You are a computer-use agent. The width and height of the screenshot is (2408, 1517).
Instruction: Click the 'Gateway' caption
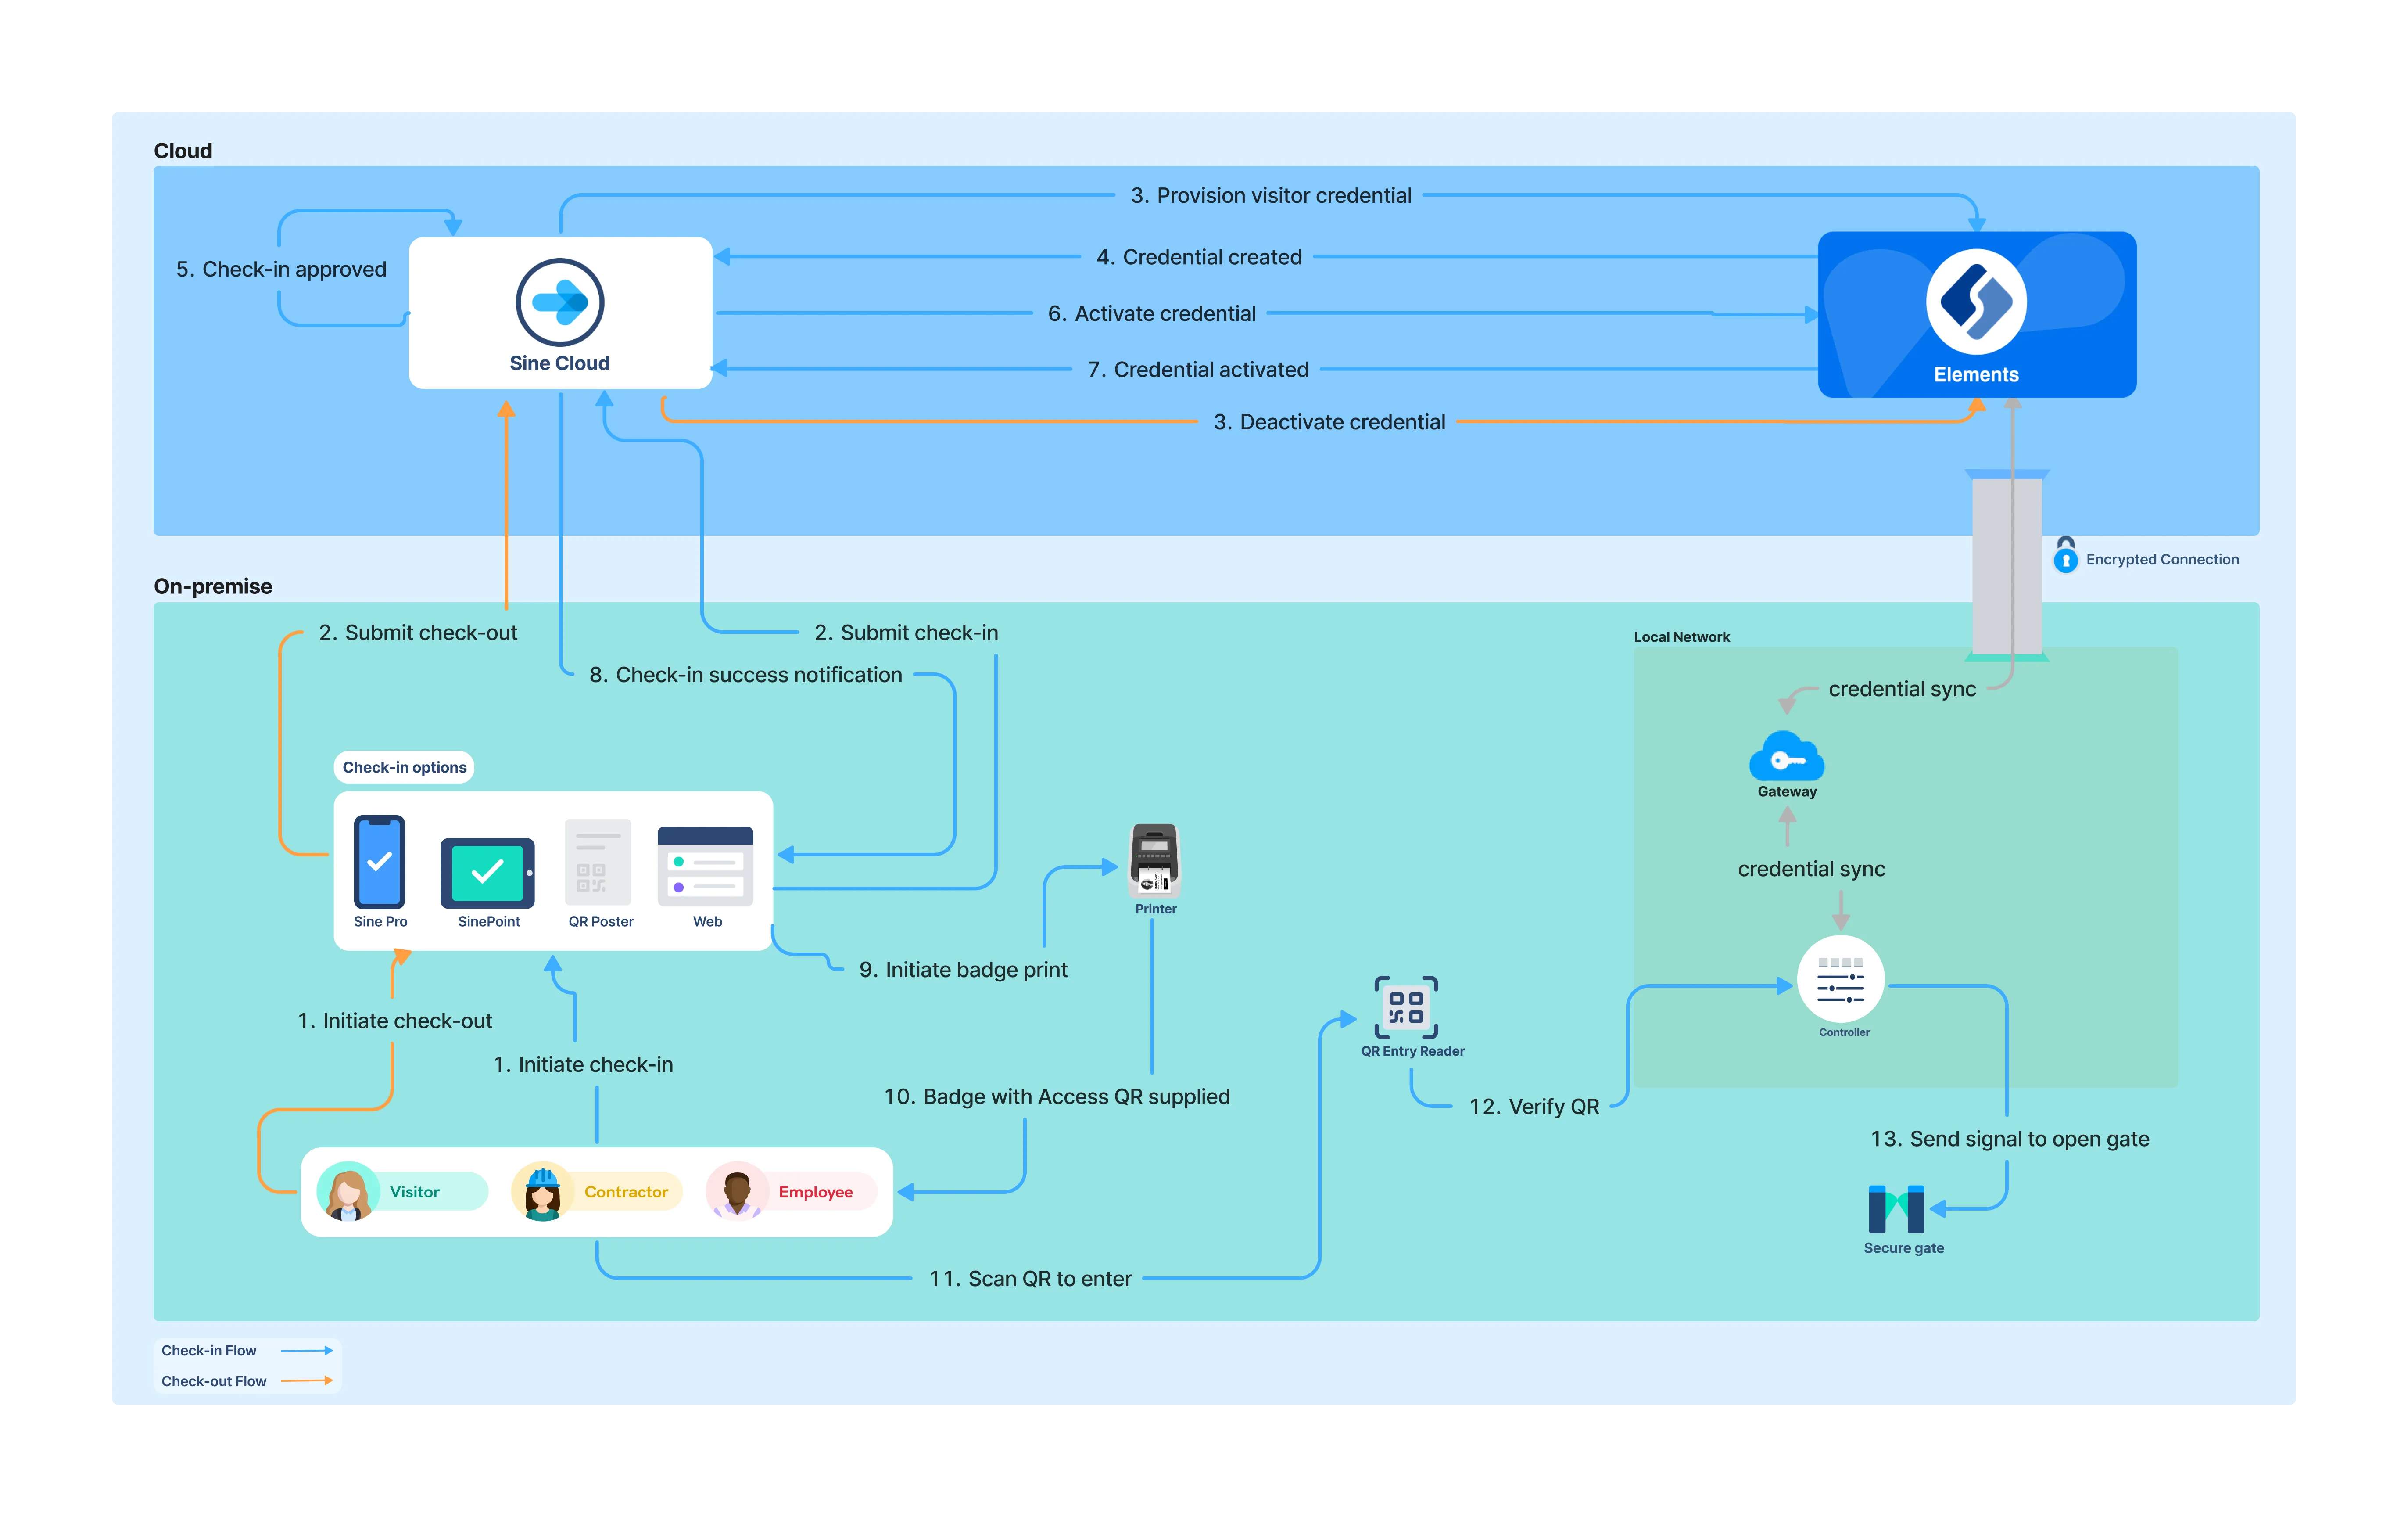[1787, 791]
